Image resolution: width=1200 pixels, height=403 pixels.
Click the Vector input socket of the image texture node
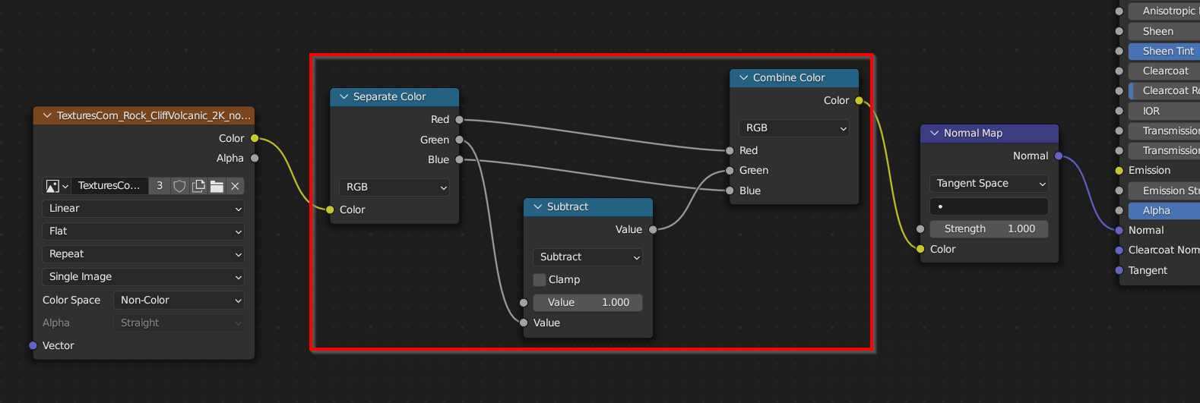33,345
